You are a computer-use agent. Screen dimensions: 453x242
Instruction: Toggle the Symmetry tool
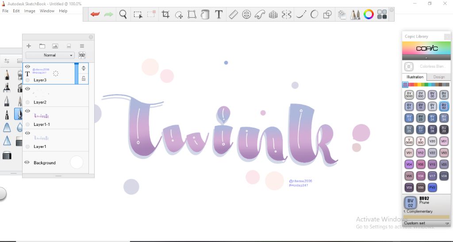(x=286, y=14)
